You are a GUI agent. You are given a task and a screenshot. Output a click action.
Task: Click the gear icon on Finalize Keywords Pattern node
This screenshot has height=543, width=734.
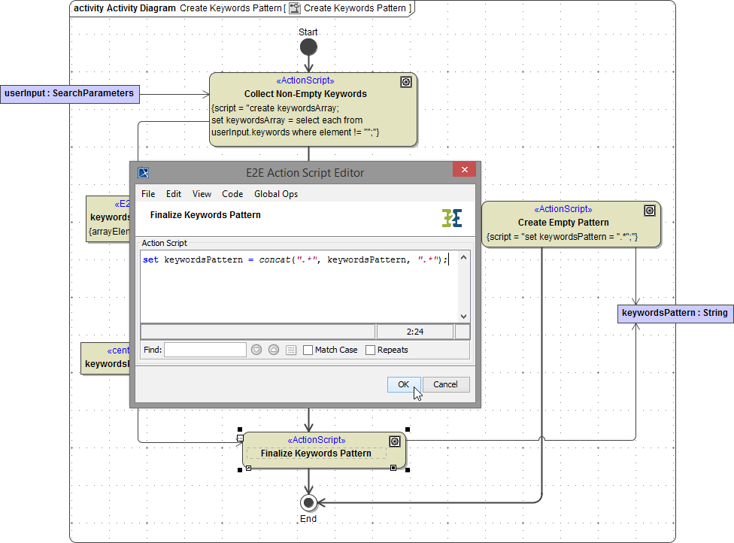coord(394,441)
